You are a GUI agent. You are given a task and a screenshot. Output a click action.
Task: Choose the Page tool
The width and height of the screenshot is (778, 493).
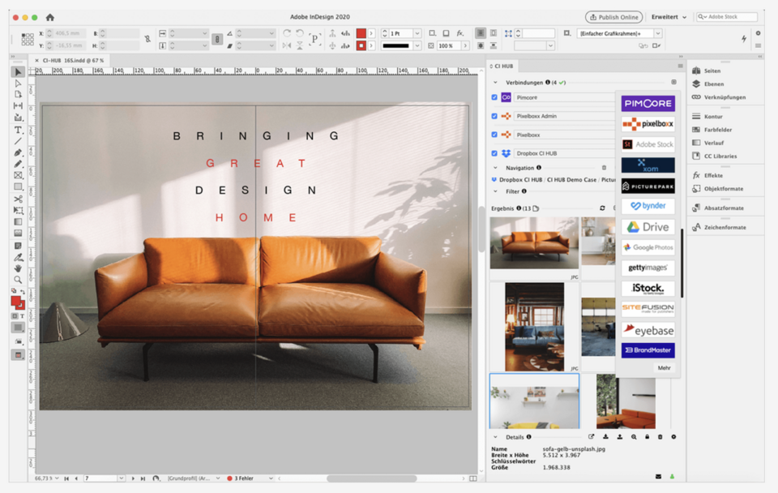18,94
